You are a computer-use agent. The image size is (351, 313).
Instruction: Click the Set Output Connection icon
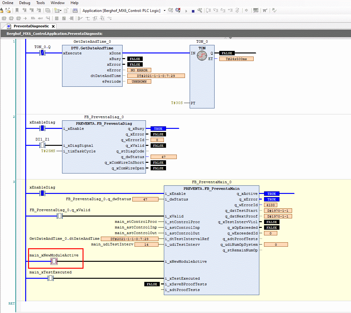(80, 18)
